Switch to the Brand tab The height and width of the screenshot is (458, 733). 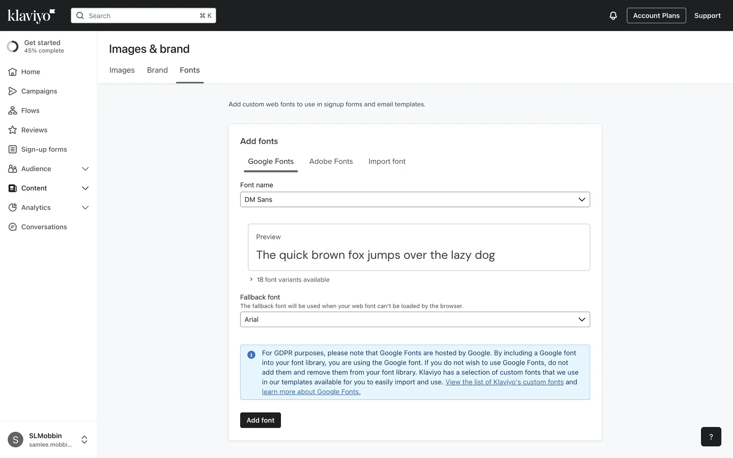[157, 70]
